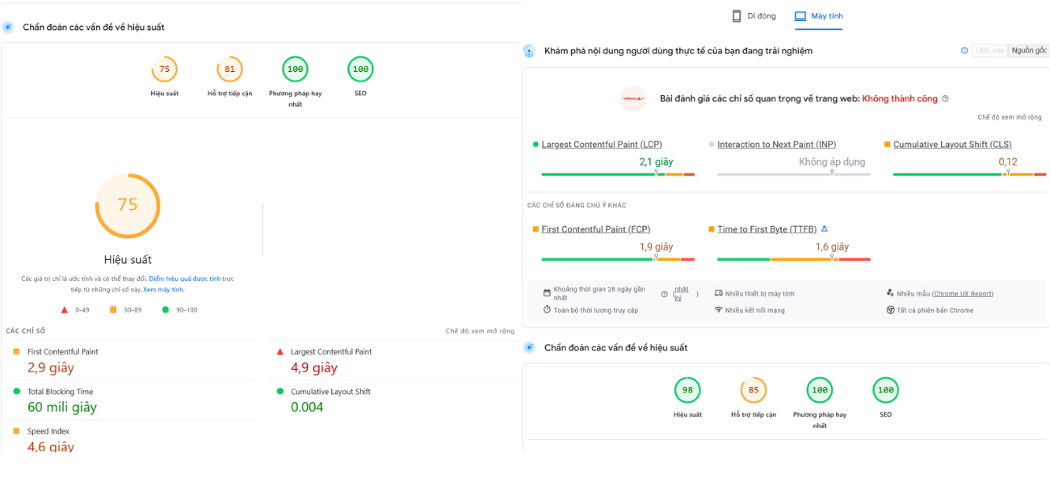This screenshot has height=482, width=1050.
Task: Click the laptop icon beside Máy tính
Action: click(800, 15)
